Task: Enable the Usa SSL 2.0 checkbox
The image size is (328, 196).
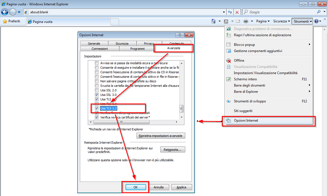Action: click(x=97, y=90)
